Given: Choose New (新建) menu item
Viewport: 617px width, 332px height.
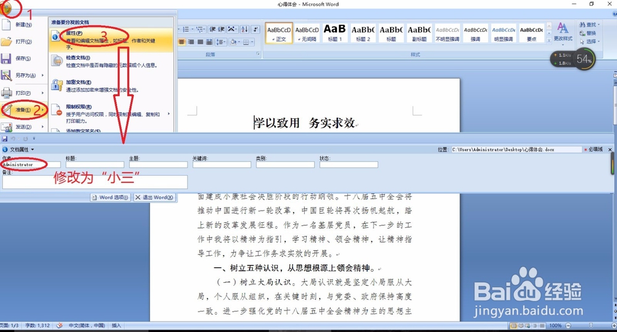Looking at the screenshot, I should pyautogui.click(x=23, y=25).
